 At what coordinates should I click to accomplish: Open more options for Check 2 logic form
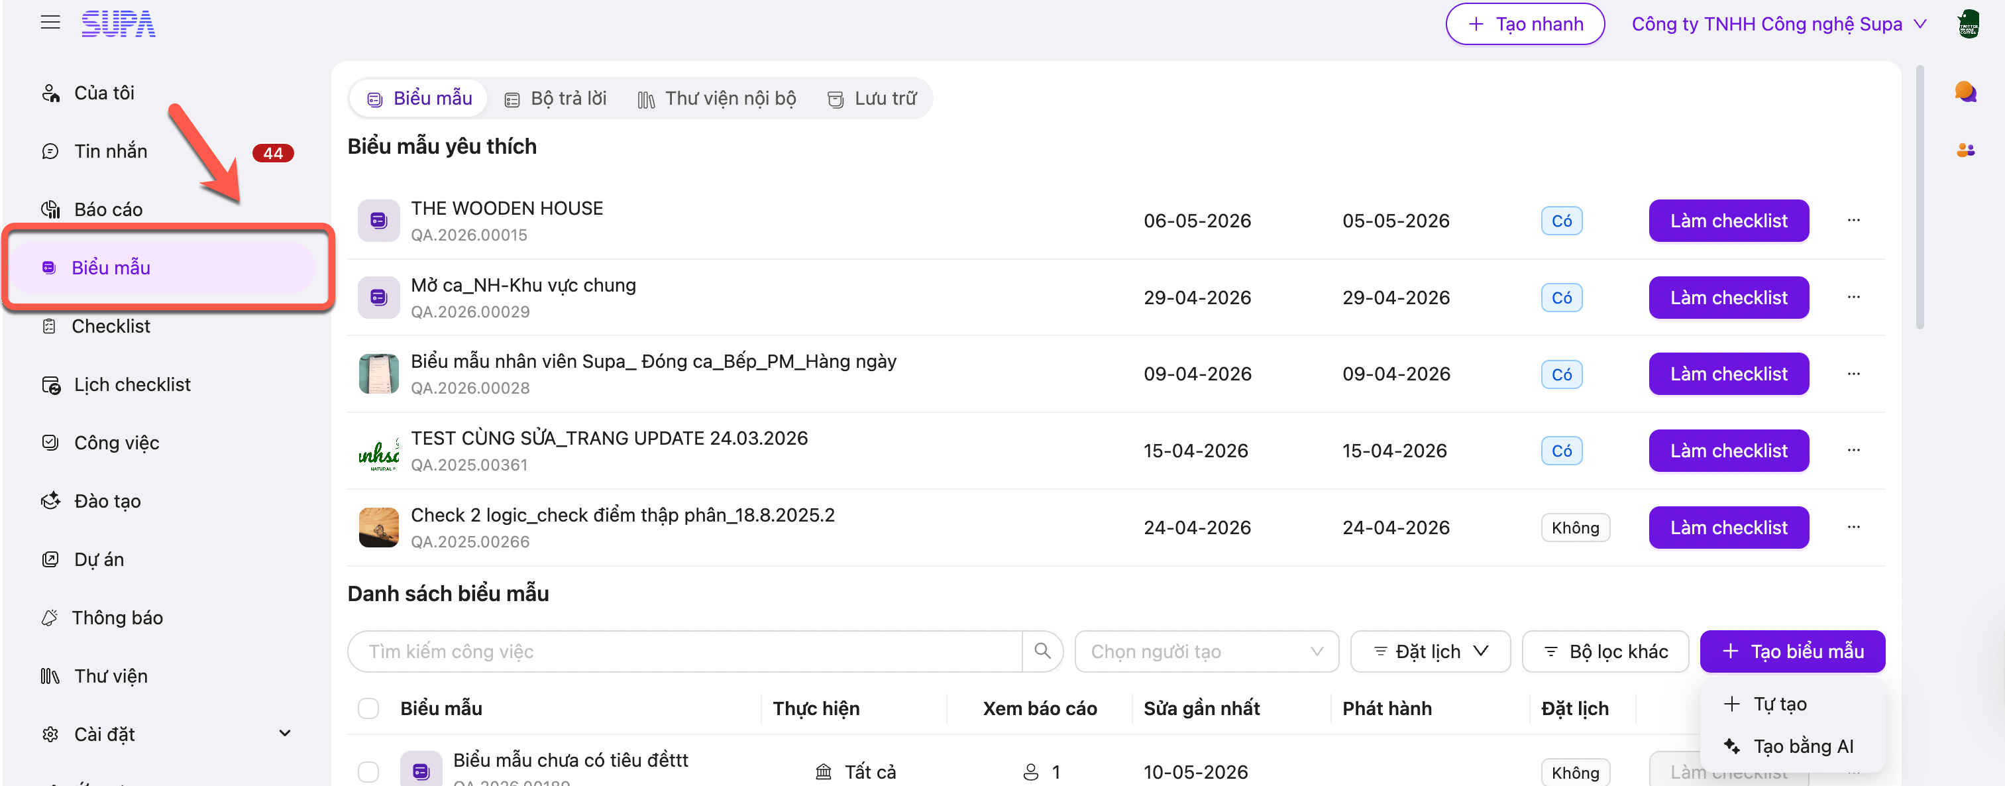(x=1853, y=528)
